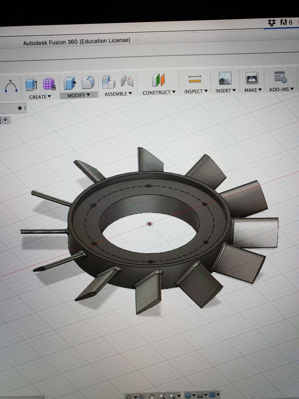This screenshot has width=299, height=399.
Task: Click the purple Create Form icon
Action: (x=49, y=84)
